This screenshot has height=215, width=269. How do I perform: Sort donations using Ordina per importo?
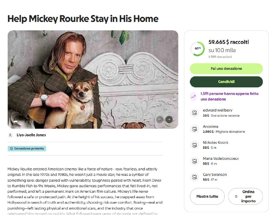245,196
